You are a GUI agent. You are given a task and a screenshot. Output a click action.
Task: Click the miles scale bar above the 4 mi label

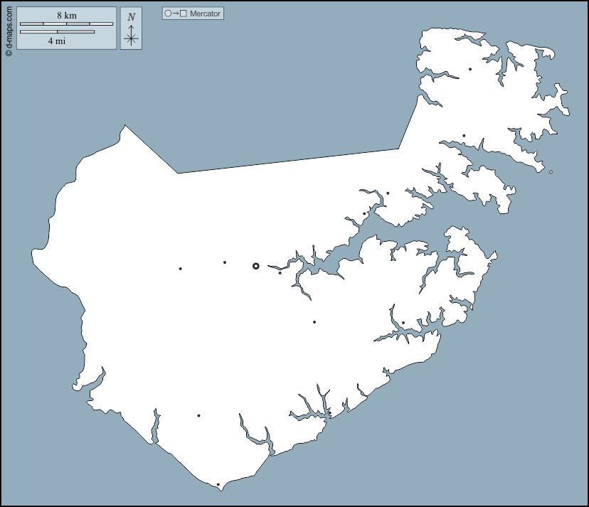click(x=57, y=32)
